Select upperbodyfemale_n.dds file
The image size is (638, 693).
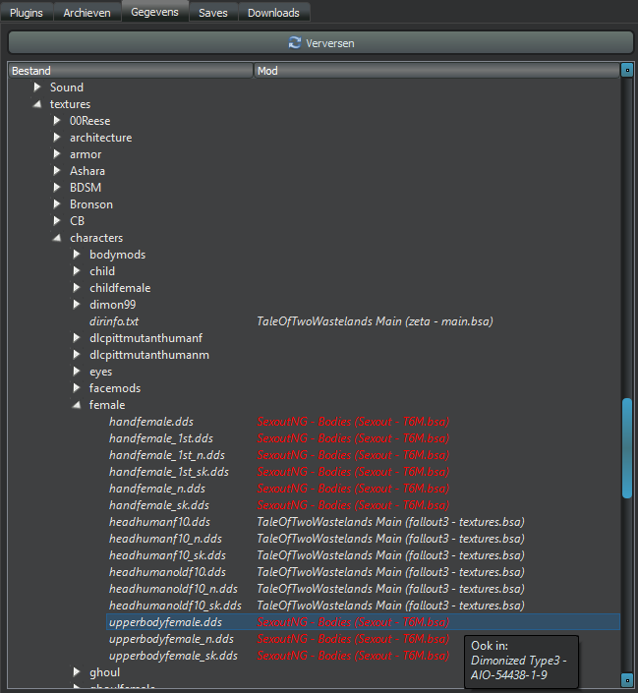172,639
